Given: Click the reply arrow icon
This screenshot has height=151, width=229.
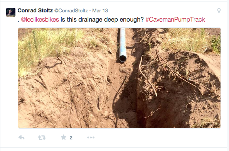Looking at the screenshot, I should (21, 137).
